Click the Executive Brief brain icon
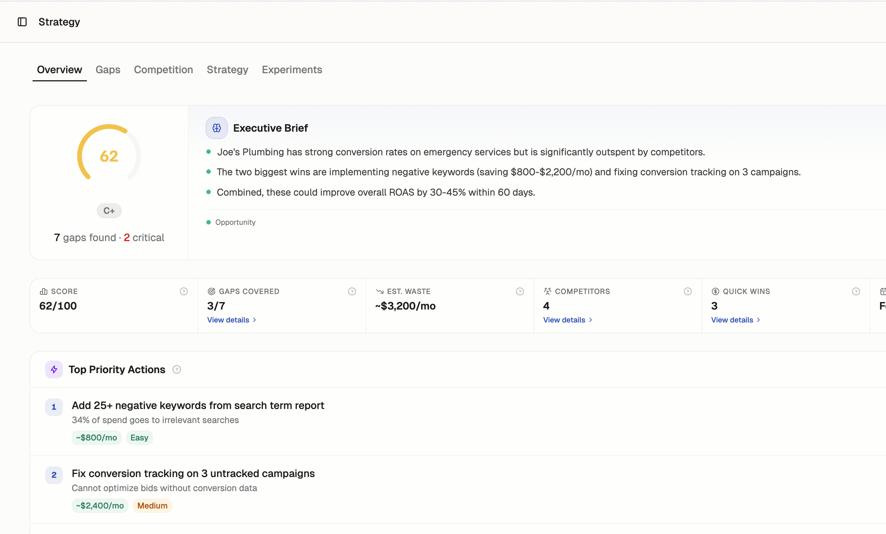 point(216,128)
